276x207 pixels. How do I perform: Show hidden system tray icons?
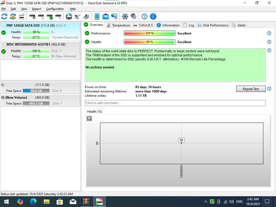pyautogui.click(x=205, y=202)
